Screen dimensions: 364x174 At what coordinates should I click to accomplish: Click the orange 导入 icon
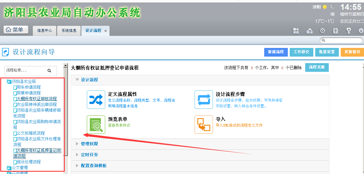204,125
